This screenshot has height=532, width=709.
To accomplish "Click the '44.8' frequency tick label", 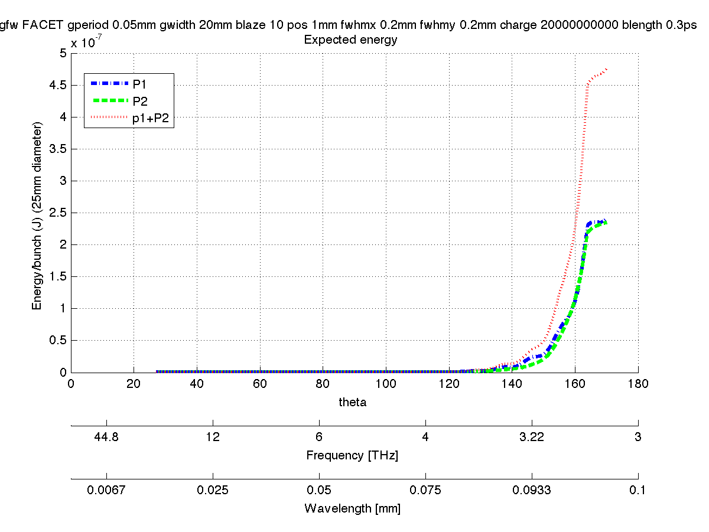I will pos(106,436).
